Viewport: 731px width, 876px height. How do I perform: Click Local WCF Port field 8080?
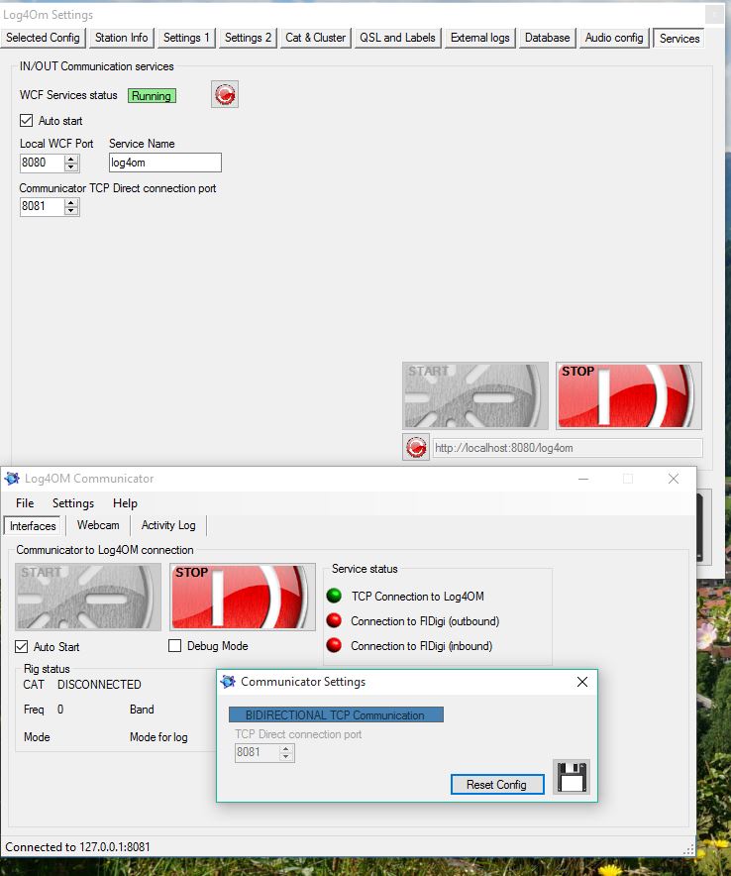pos(43,163)
